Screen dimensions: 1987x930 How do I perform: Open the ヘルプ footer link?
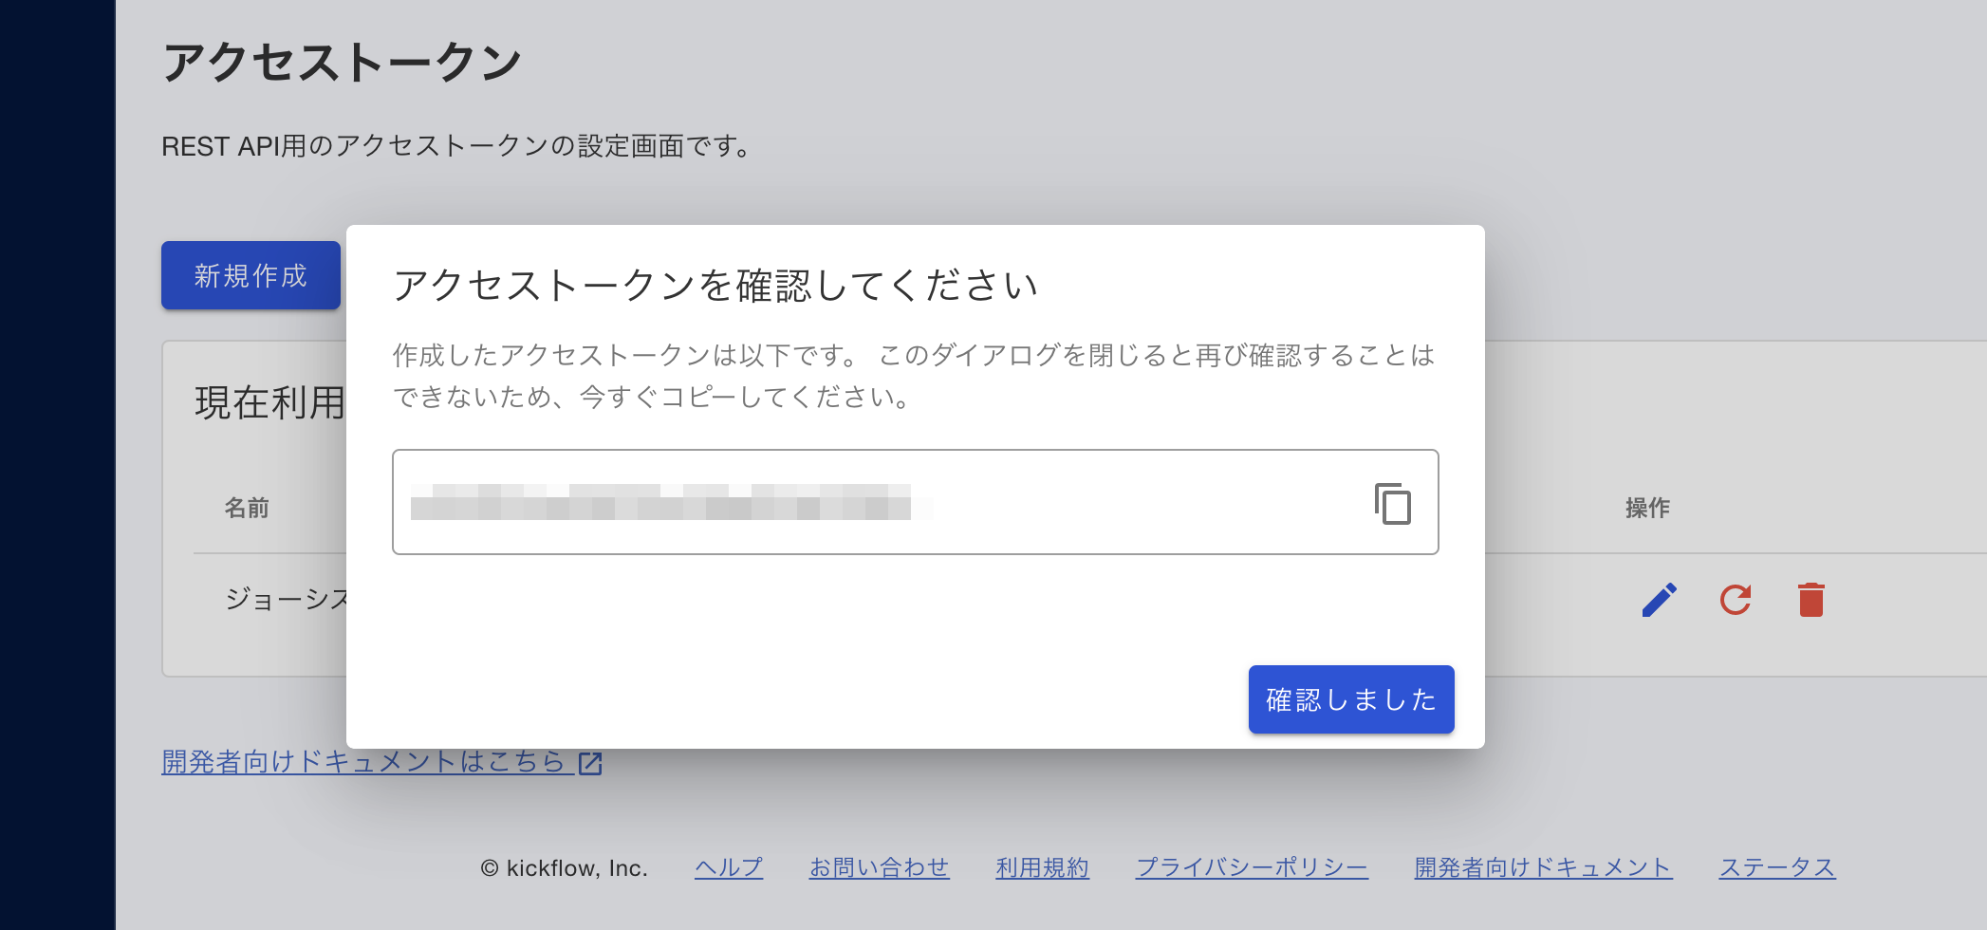(728, 867)
